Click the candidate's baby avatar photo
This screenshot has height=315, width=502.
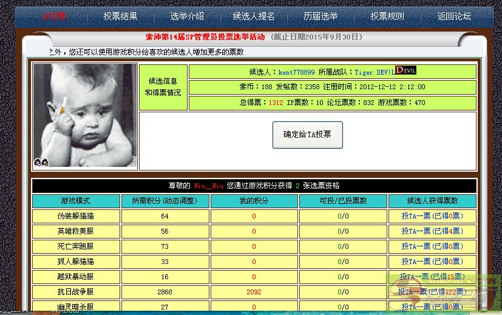tap(85, 115)
